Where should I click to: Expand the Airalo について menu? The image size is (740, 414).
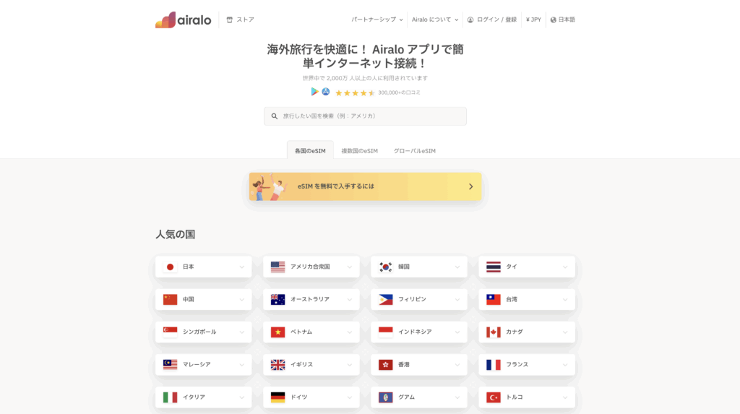point(434,20)
